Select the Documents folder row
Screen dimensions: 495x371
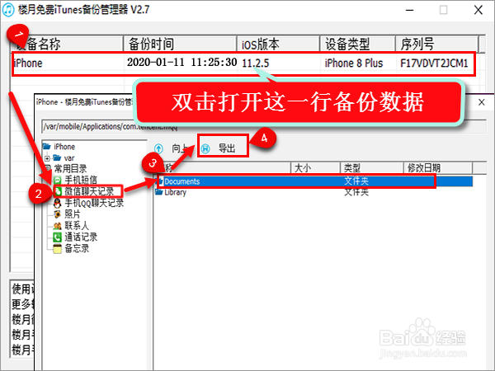314,181
